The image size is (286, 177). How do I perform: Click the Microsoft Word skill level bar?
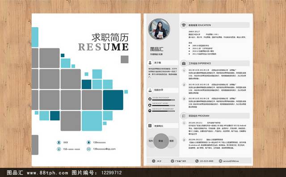coord(164,105)
